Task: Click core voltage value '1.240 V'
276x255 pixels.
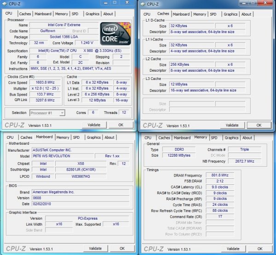Action: pyautogui.click(x=87, y=43)
